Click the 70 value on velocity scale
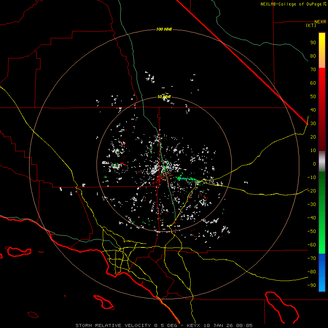The image size is (328, 328). pos(313,70)
